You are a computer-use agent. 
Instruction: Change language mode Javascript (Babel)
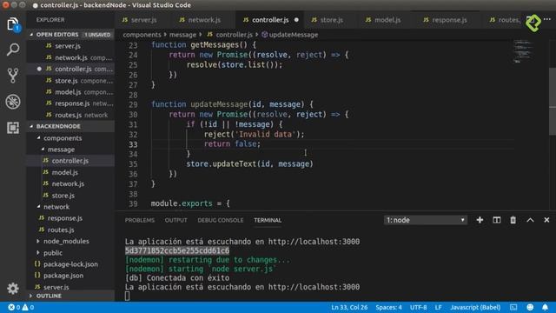(x=475, y=307)
